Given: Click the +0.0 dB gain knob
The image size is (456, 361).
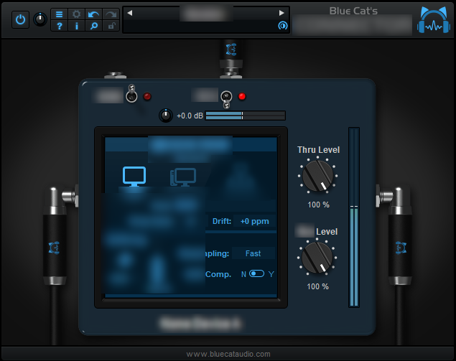Looking at the screenshot, I should (166, 116).
